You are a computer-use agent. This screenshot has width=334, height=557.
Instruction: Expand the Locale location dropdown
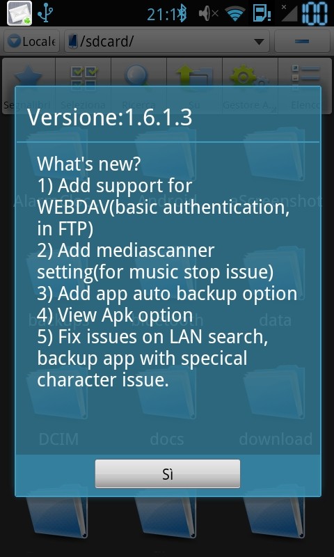31,42
